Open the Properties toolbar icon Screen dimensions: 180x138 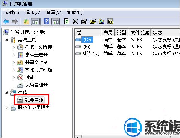(x=84, y=21)
